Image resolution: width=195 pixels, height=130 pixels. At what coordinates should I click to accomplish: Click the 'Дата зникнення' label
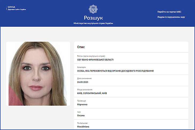(84, 79)
